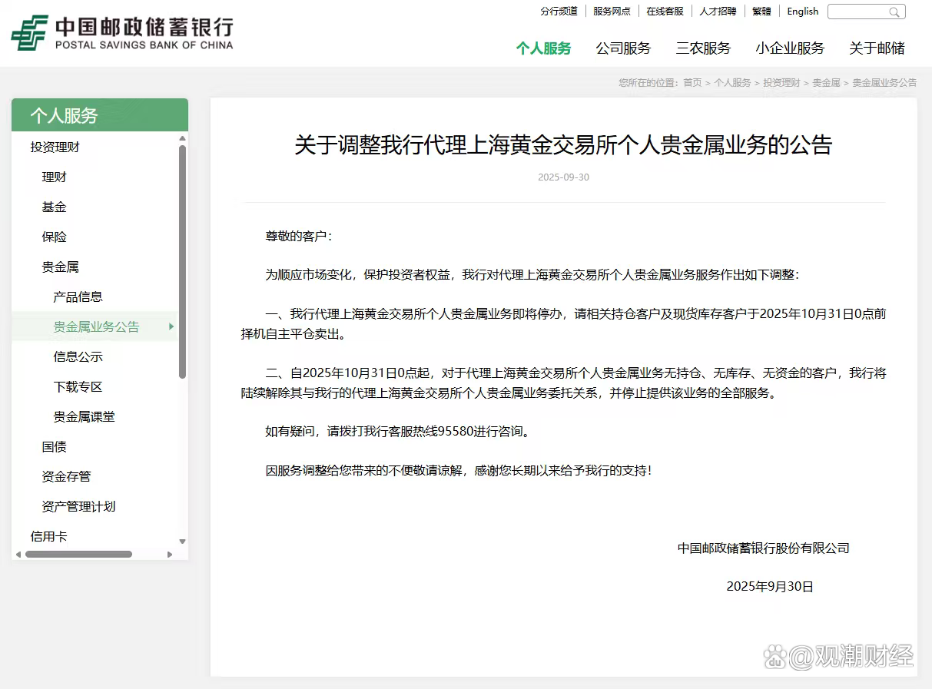Image resolution: width=932 pixels, height=689 pixels.
Task: Open the 三农服务 section
Action: pos(702,48)
